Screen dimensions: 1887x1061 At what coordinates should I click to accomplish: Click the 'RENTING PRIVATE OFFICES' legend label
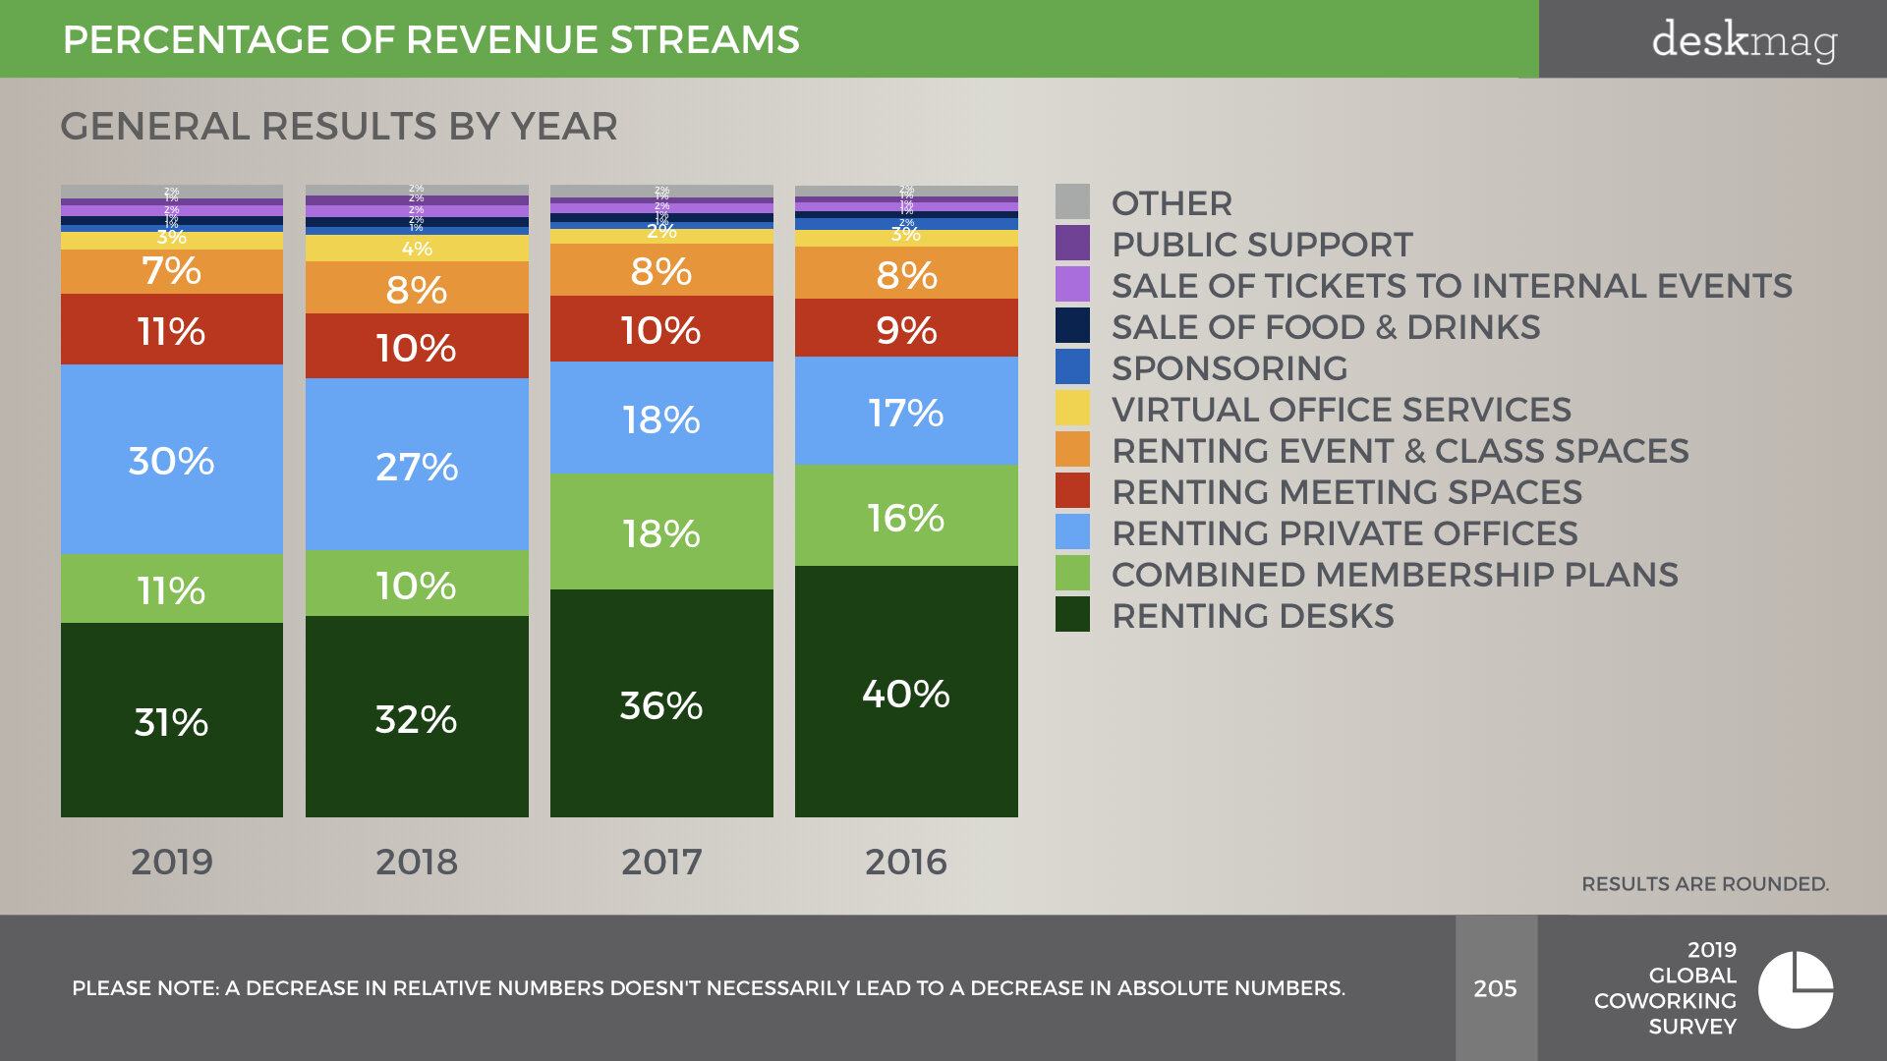pos(1344,533)
